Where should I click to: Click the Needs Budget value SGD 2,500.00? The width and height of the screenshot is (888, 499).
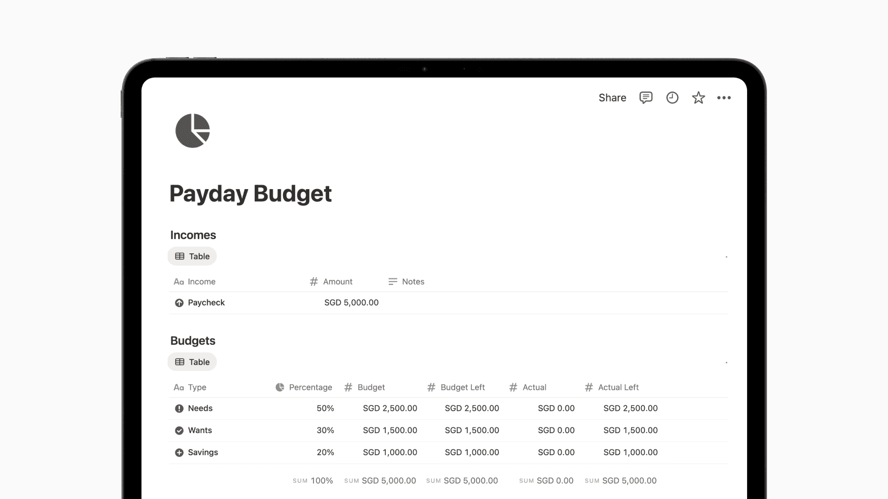[x=390, y=409]
